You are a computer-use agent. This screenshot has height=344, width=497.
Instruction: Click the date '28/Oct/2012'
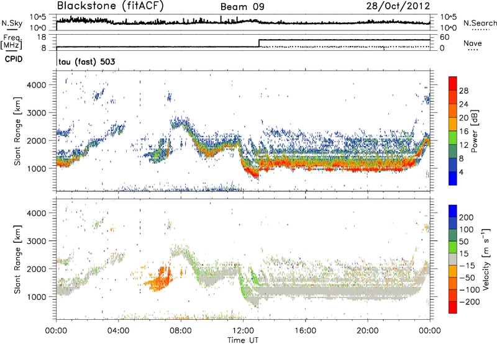point(398,6)
